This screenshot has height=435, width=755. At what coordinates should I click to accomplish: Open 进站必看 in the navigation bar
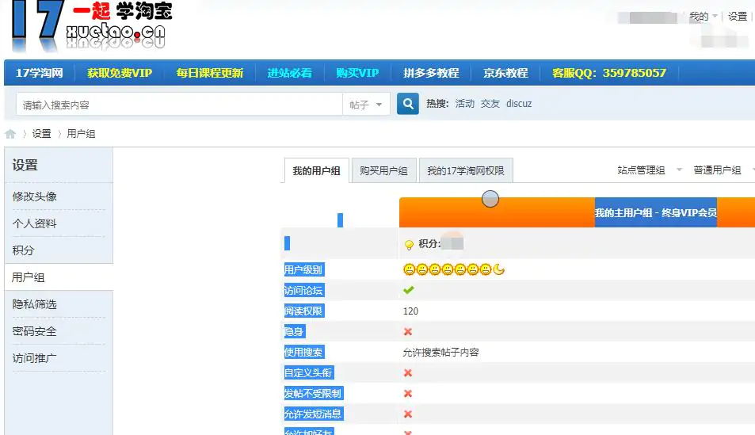(x=289, y=73)
